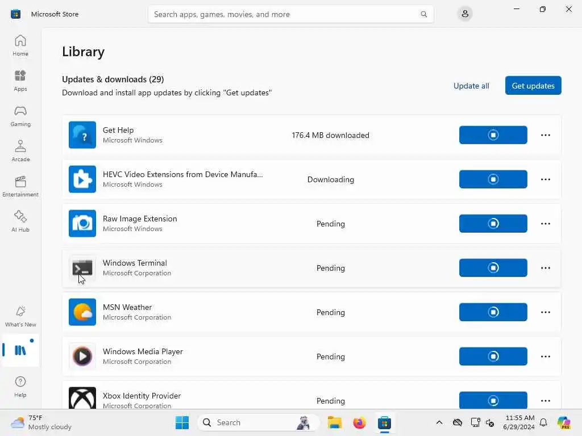Image resolution: width=582 pixels, height=436 pixels.
Task: Open the MSN Weather app title
Action: pos(127,307)
